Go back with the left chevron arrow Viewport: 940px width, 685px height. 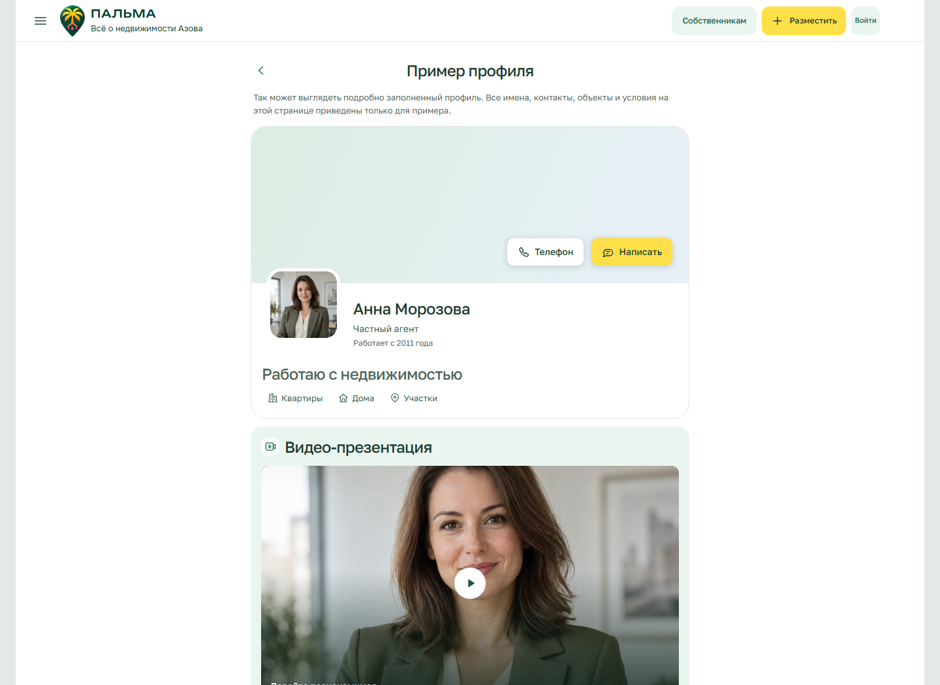point(261,70)
